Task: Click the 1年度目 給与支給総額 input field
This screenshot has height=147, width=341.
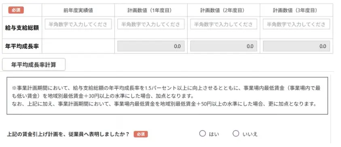Action: pyautogui.click(x=151, y=24)
